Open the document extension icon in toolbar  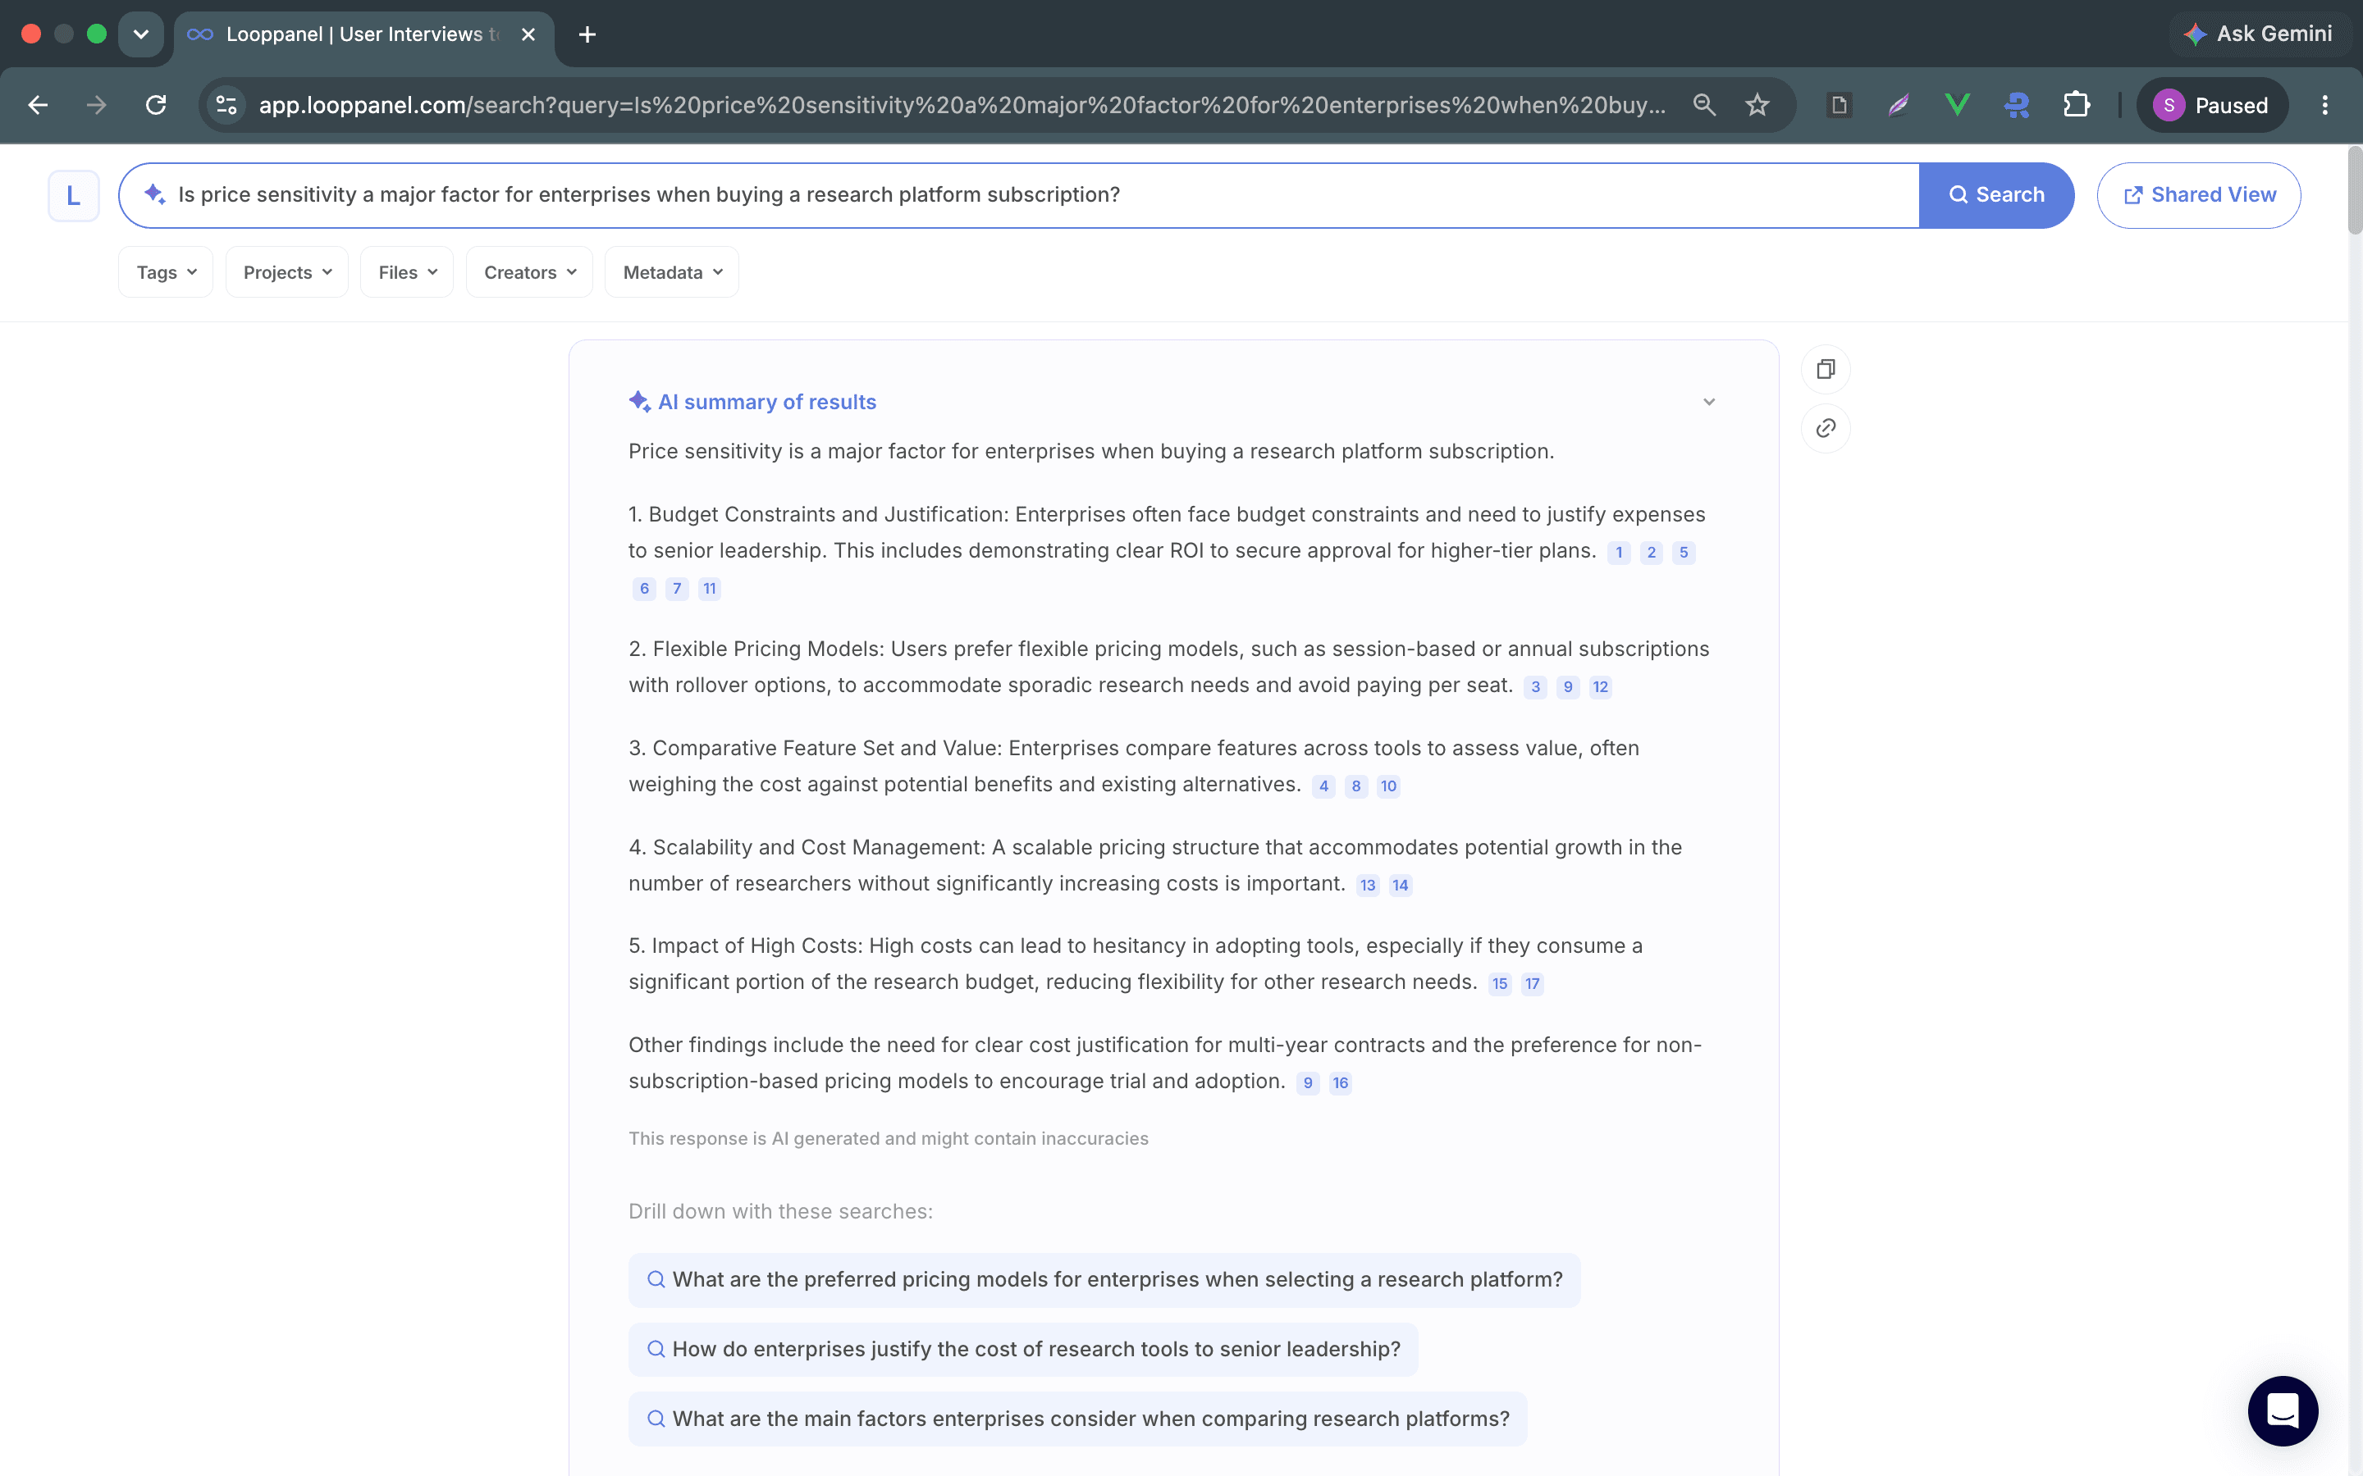point(1839,104)
